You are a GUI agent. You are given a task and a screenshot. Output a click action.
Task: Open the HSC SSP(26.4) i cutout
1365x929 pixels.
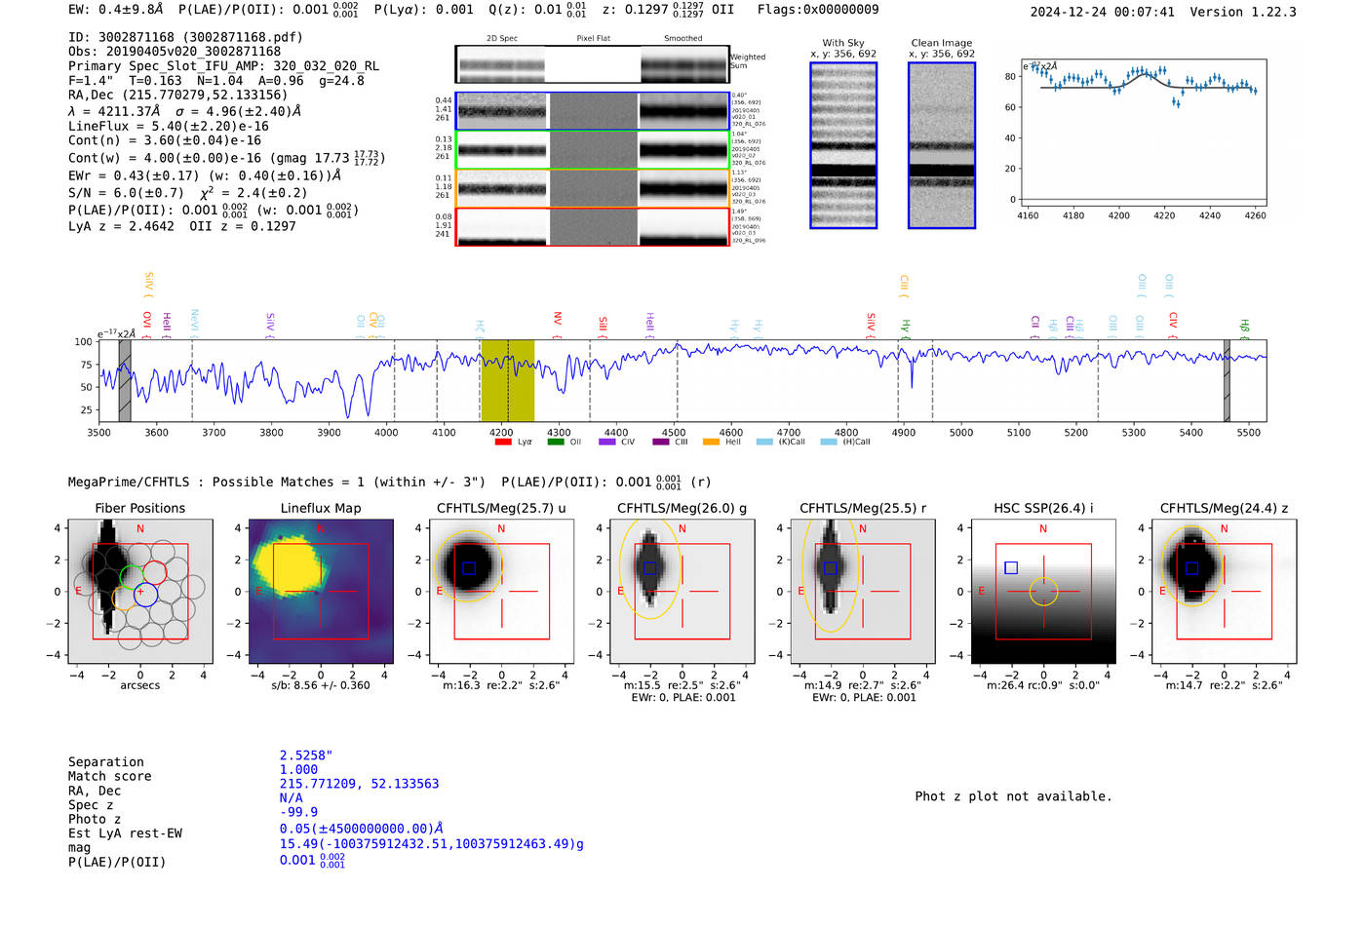[x=1043, y=591]
